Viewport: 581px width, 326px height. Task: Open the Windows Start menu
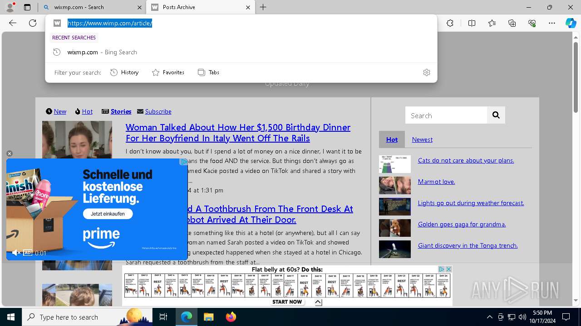[11, 317]
